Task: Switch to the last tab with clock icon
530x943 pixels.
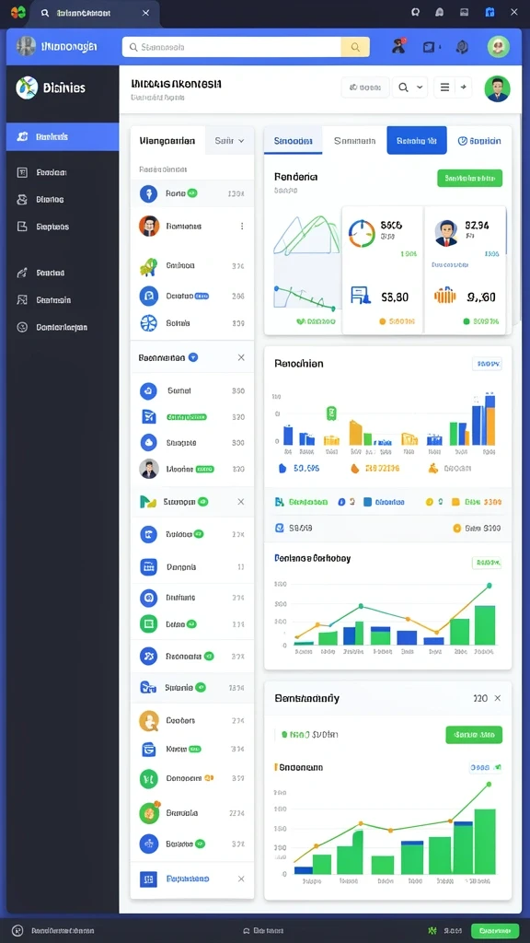Action: point(478,141)
